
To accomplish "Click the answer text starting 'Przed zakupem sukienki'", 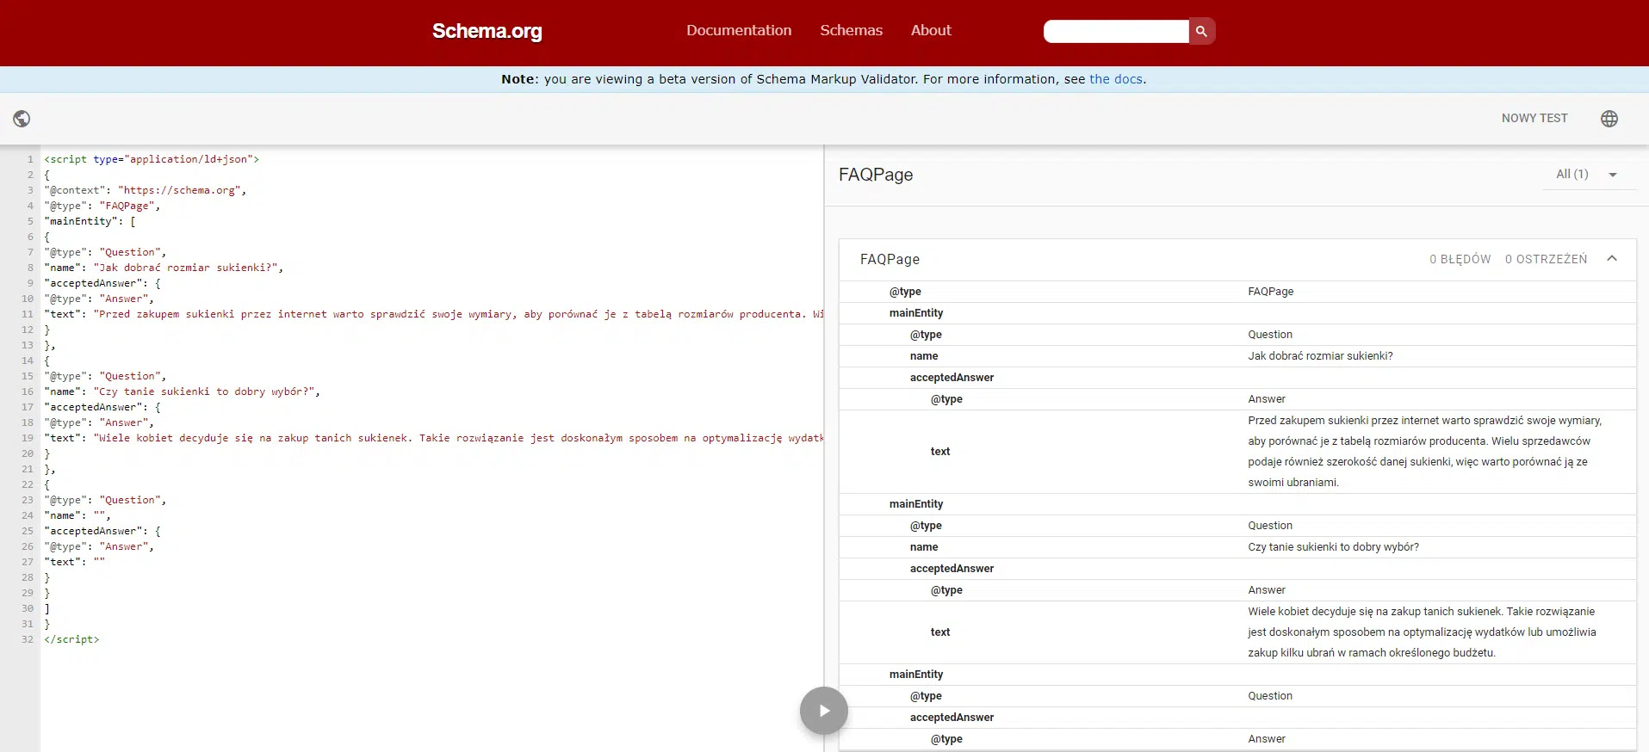I will click(x=1424, y=452).
